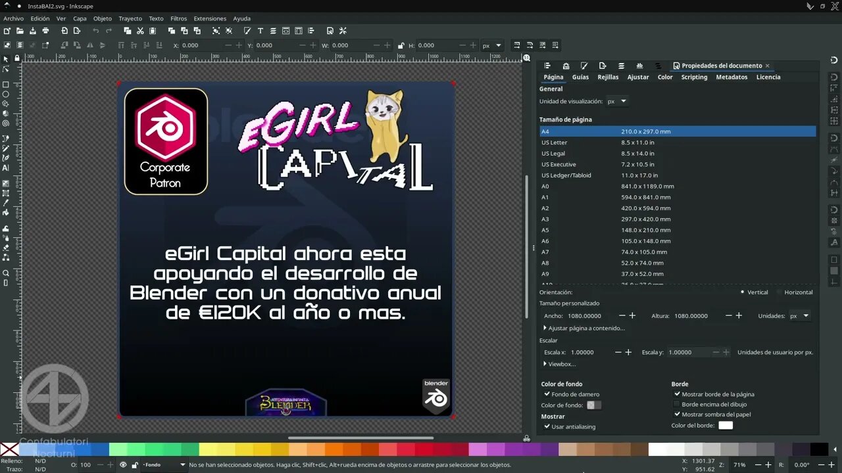
Task: Select the Star polygon tool
Action: [6, 104]
